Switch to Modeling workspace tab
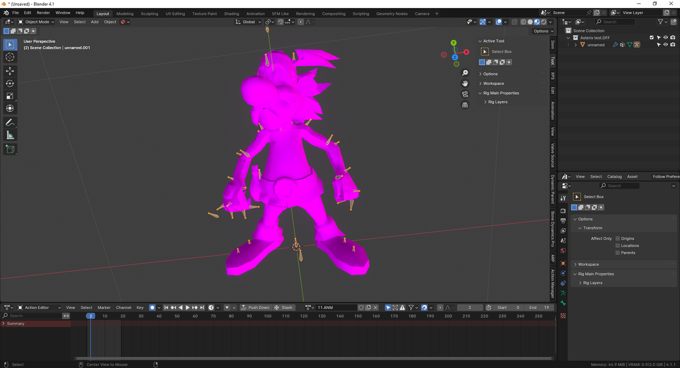The height and width of the screenshot is (368, 680). tap(125, 13)
